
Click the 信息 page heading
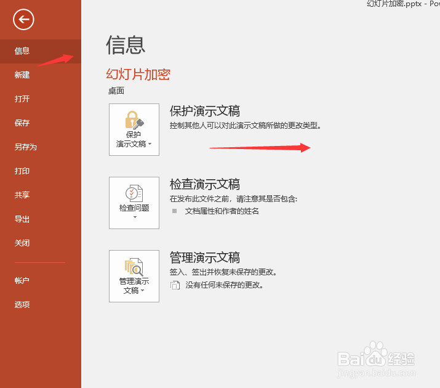[x=126, y=45]
